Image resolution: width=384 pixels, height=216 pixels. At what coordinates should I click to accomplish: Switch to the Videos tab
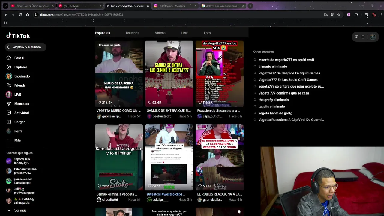[x=160, y=33]
